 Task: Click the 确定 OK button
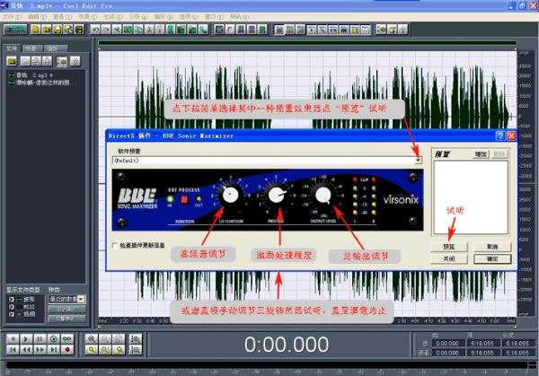491,258
